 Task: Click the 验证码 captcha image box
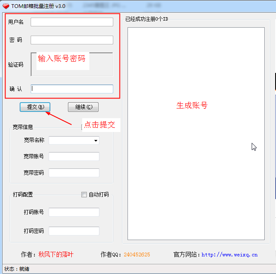click(72, 65)
